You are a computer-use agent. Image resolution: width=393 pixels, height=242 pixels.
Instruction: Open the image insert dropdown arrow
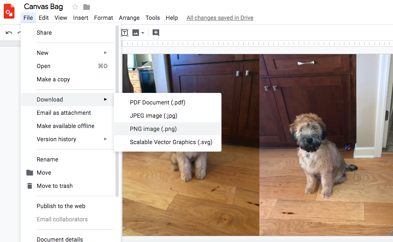(143, 33)
